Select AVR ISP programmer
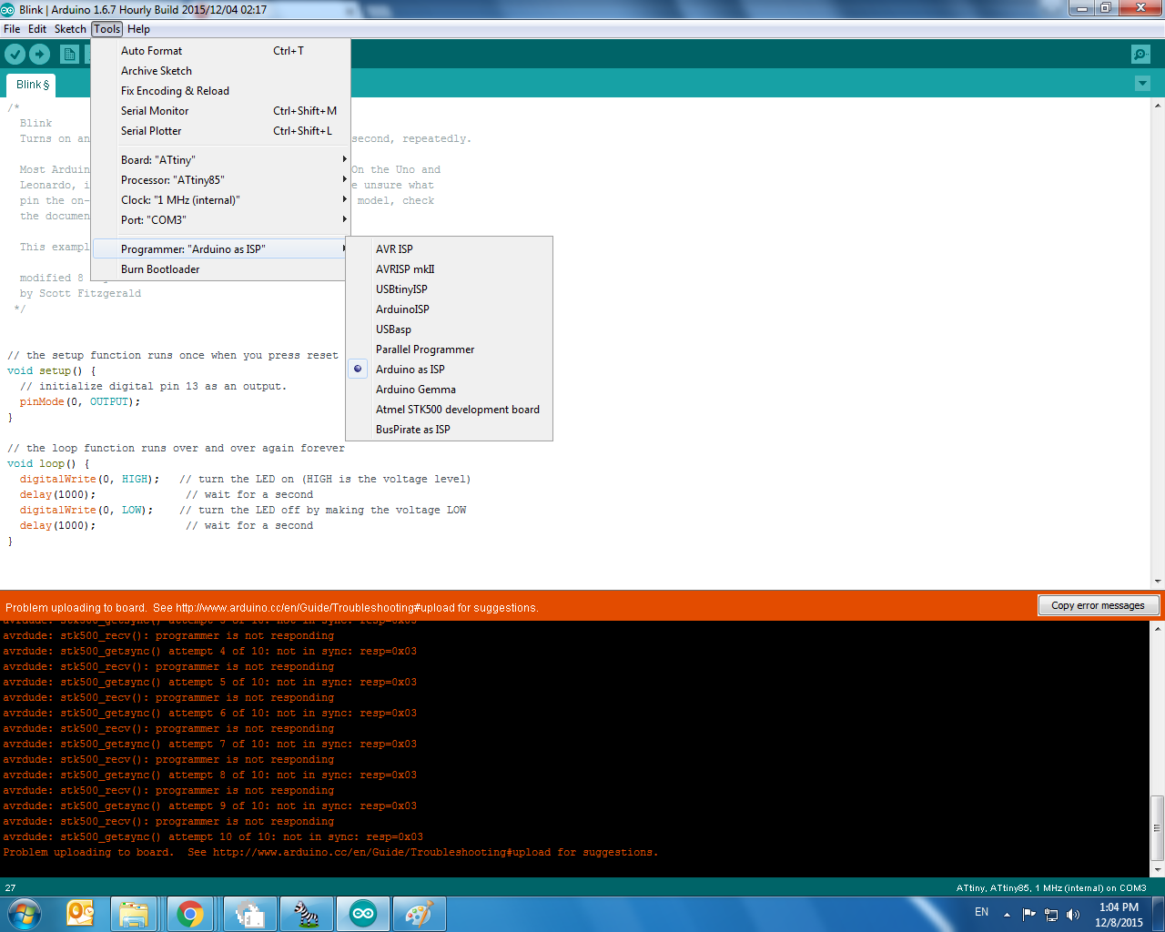This screenshot has height=932, width=1165. 449,249
